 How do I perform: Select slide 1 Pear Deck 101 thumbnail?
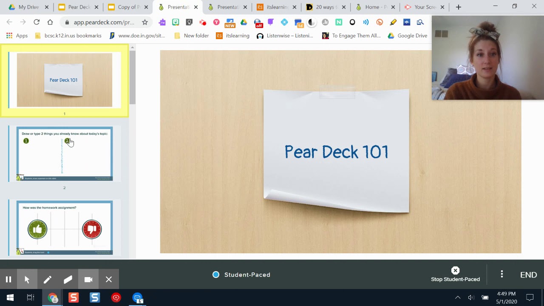pyautogui.click(x=65, y=80)
